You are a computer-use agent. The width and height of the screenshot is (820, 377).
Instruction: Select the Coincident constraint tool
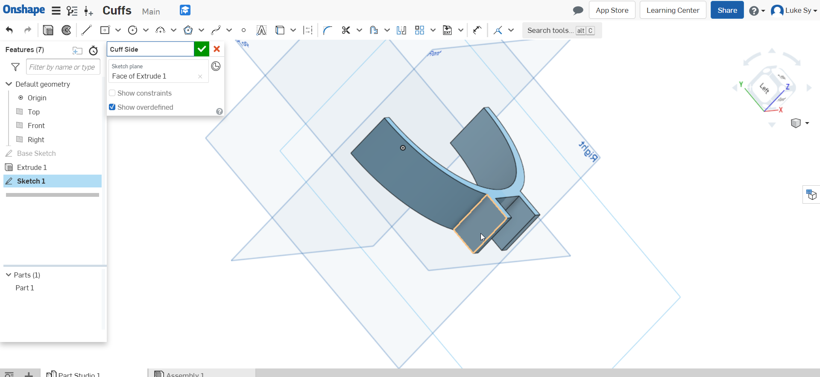point(498,30)
